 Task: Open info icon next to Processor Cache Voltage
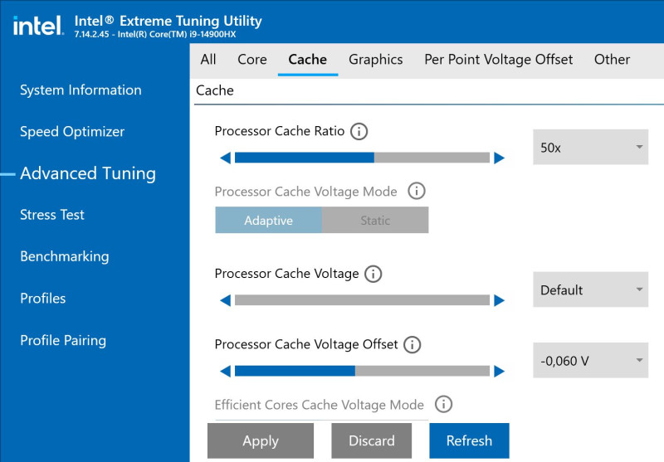pyautogui.click(x=373, y=274)
